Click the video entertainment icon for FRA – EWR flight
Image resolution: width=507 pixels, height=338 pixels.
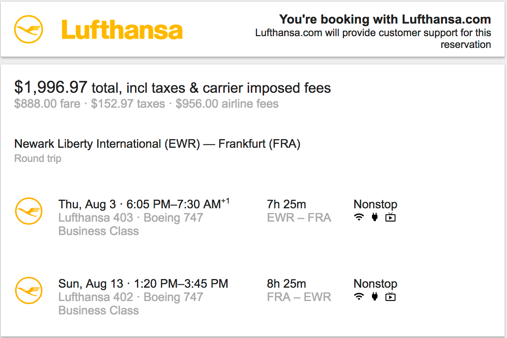(390, 296)
